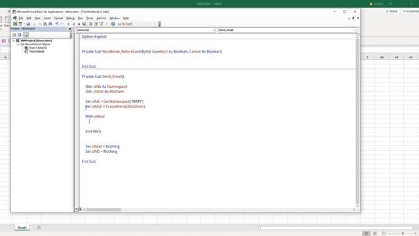This screenshot has width=419, height=236.
Task: Select the Sheet1 tab in Excel
Action: [x=22, y=227]
